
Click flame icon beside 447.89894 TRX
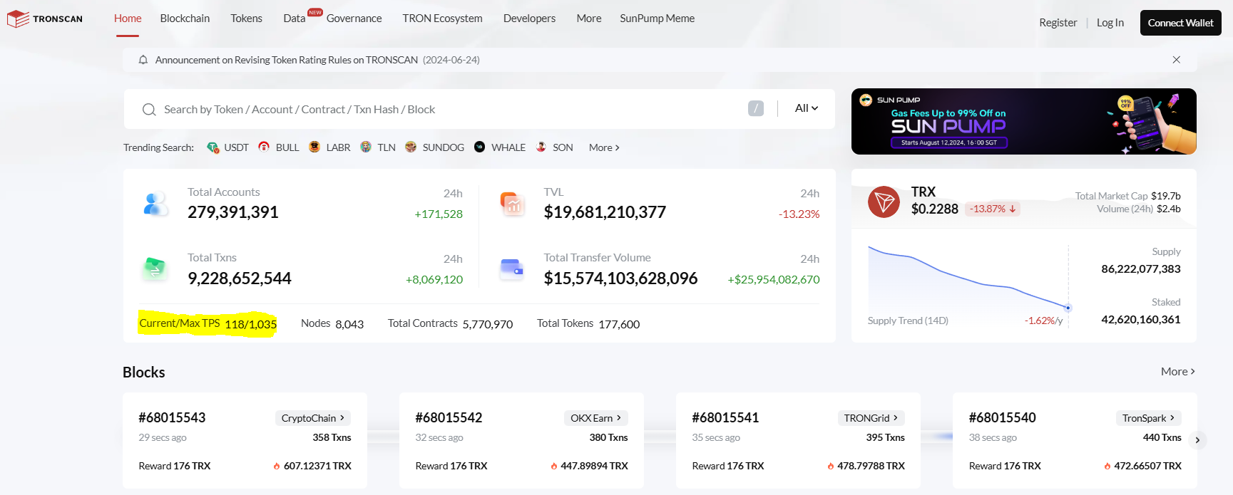(553, 467)
